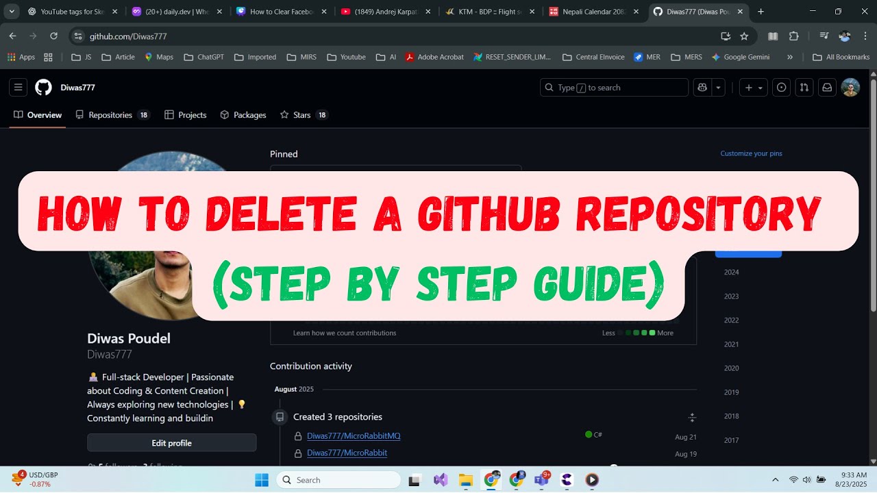Open the Diwas777/MicroRabbitMQ repository link
The width and height of the screenshot is (877, 493).
pyautogui.click(x=354, y=436)
